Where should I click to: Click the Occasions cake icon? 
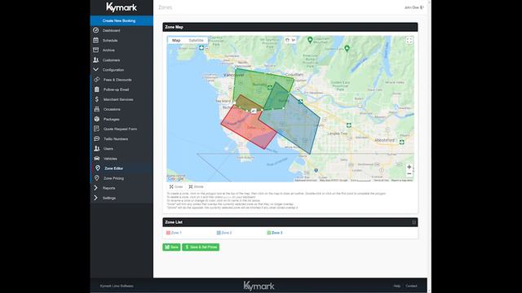coord(96,109)
